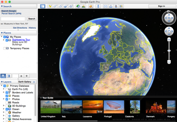The height and width of the screenshot is (122, 177).
Task: Switch planets using the planet icon
Action: tap(91, 6)
